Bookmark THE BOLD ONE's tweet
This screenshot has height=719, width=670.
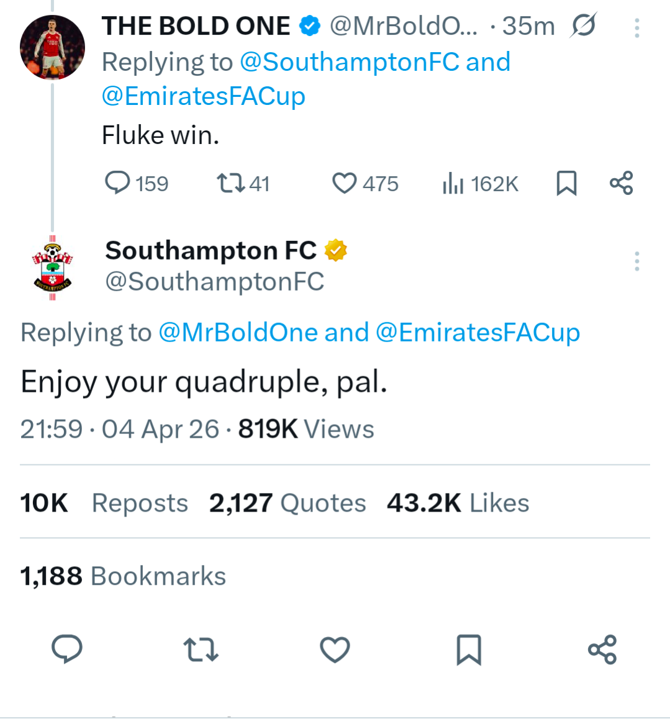pos(566,183)
